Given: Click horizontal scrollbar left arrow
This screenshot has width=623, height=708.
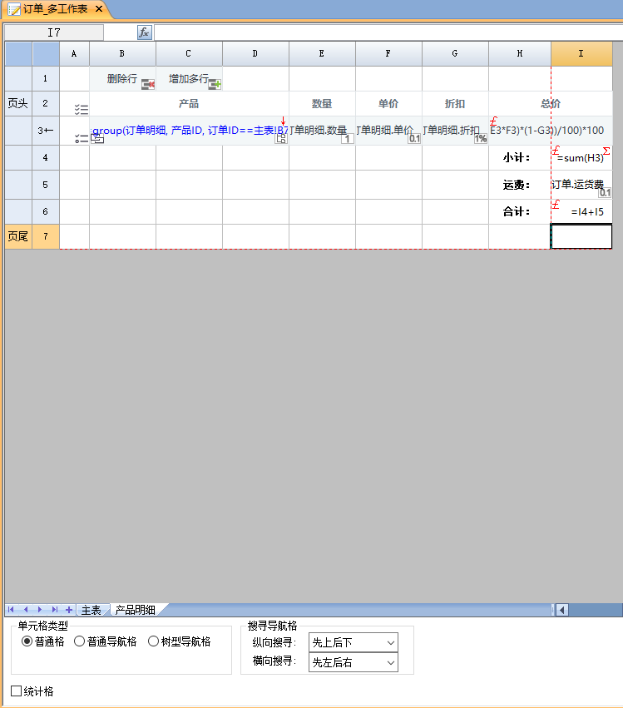Looking at the screenshot, I should (562, 610).
